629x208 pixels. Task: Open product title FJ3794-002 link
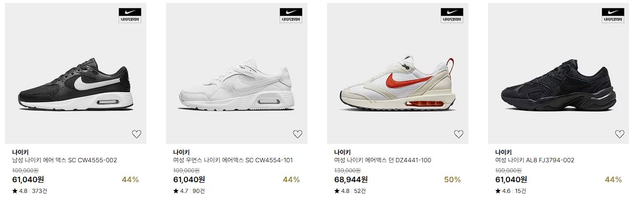(535, 160)
